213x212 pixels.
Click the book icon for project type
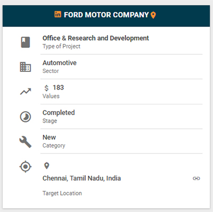click(x=26, y=42)
